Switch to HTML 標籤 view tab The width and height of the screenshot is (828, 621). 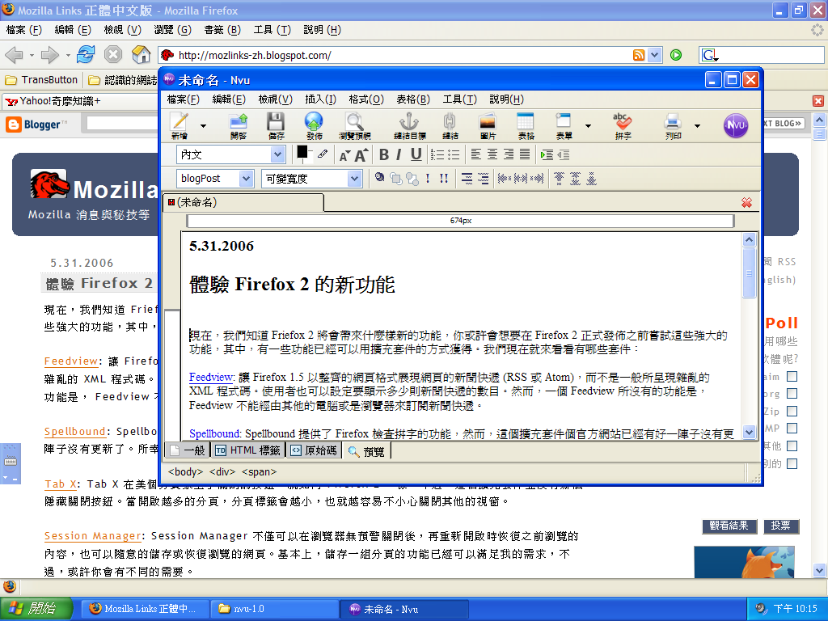coord(248,450)
